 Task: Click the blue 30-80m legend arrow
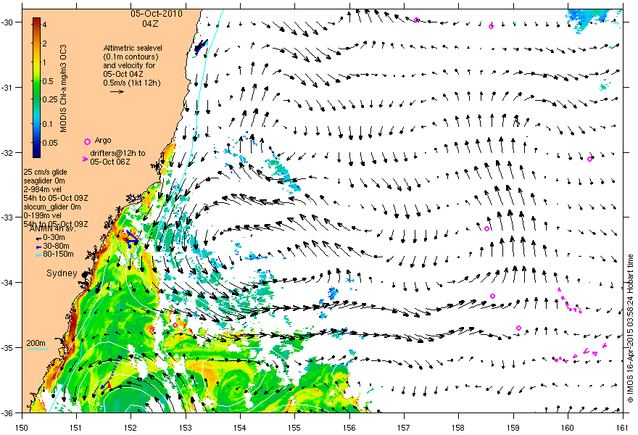pyautogui.click(x=38, y=246)
